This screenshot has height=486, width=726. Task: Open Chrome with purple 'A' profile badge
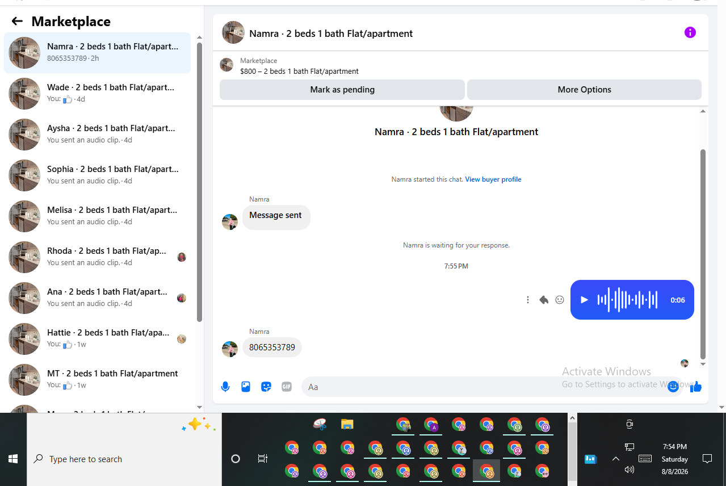pyautogui.click(x=431, y=425)
